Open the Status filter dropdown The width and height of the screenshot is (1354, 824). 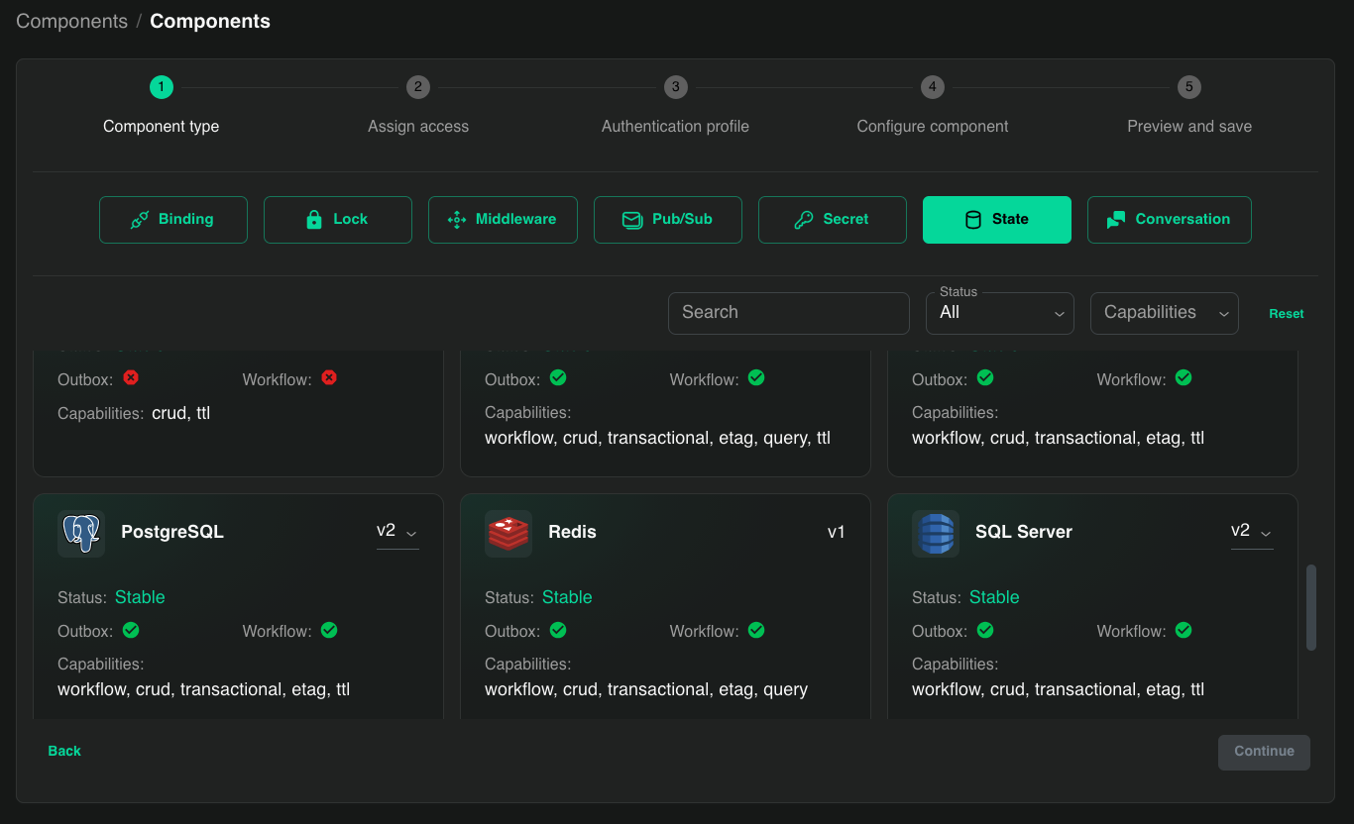1000,313
